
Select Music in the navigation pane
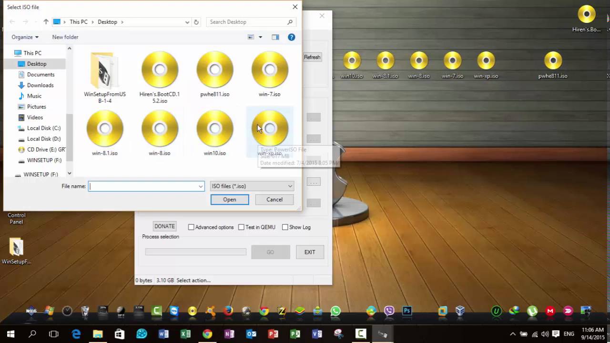pyautogui.click(x=34, y=96)
